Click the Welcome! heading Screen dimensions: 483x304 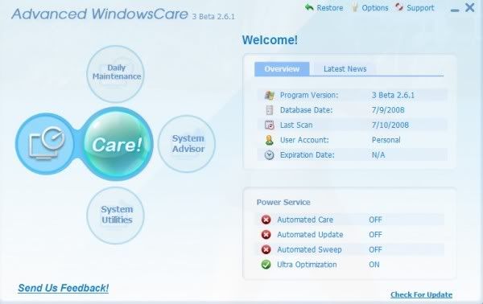click(x=270, y=40)
